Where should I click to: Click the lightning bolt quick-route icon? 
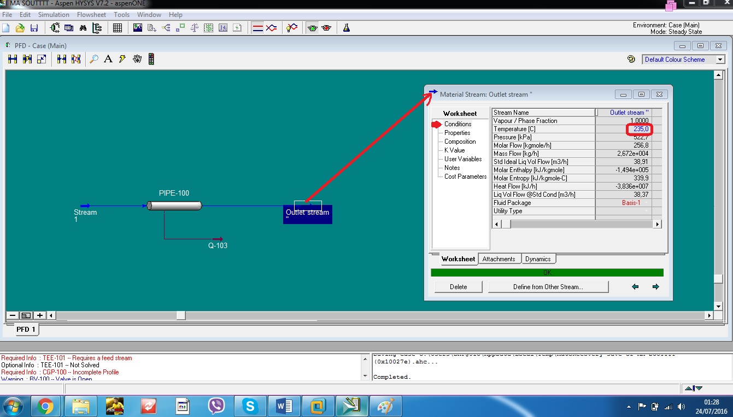(x=122, y=59)
